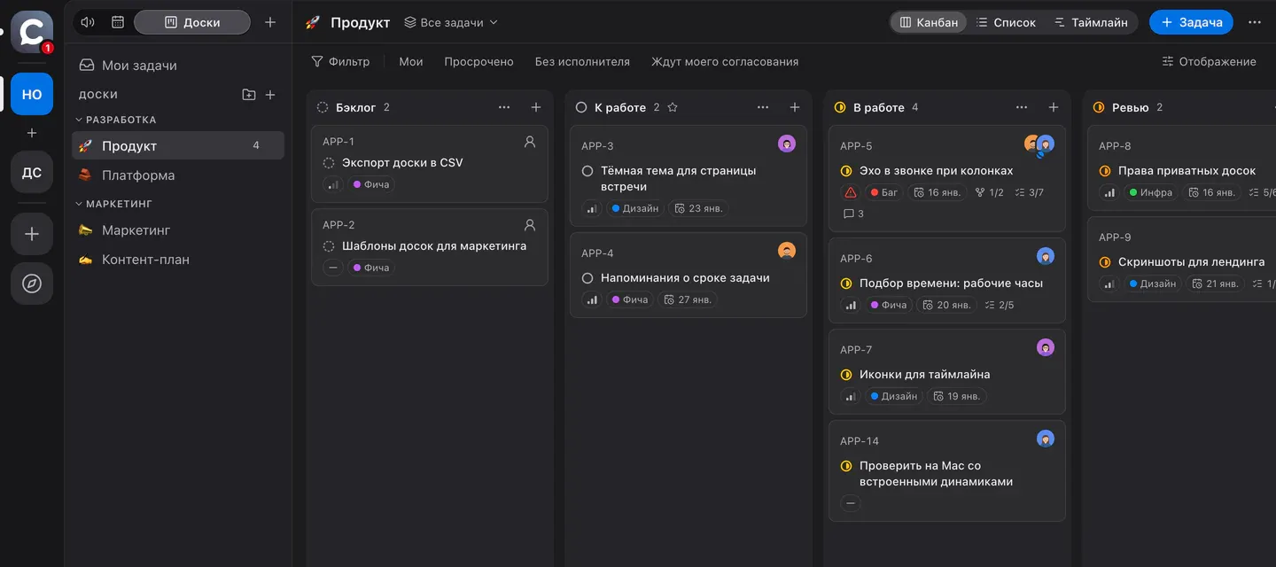The width and height of the screenshot is (1276, 567).
Task: Open the comments on card APP-5
Action: 853,214
